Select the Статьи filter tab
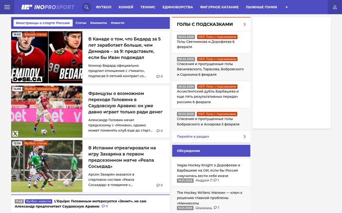Image resolution: width=342 pixels, height=213 pixels. click(x=81, y=23)
